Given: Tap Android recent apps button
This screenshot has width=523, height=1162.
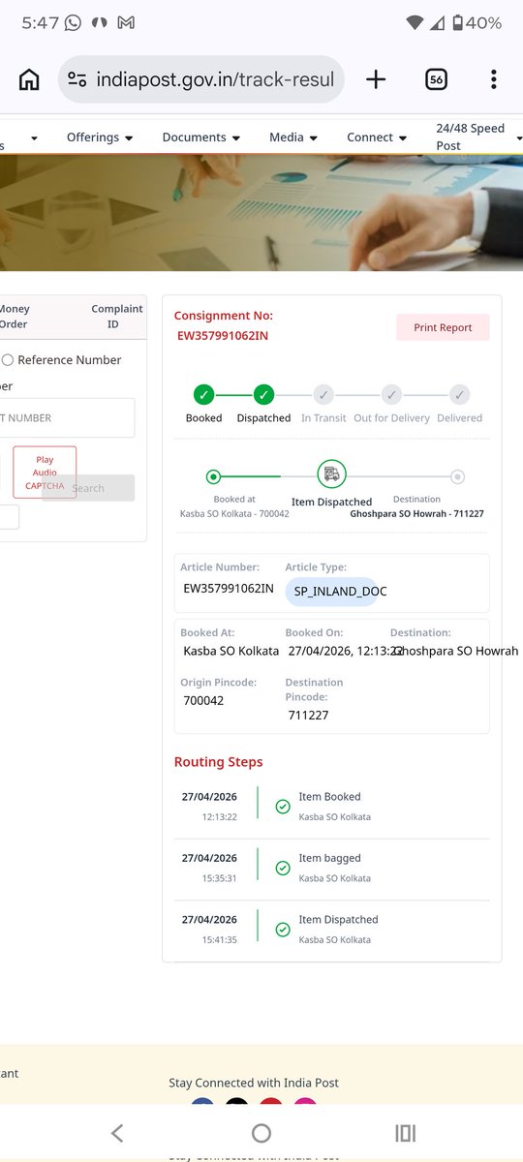Looking at the screenshot, I should coord(406,1132).
